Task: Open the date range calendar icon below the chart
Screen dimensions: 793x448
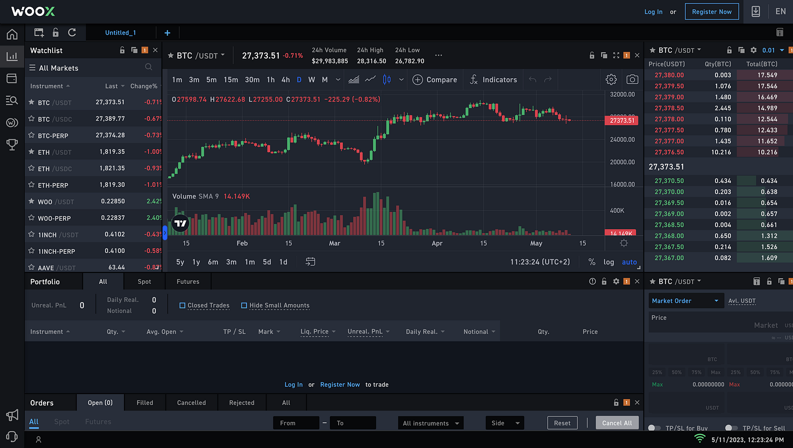Action: pos(310,262)
